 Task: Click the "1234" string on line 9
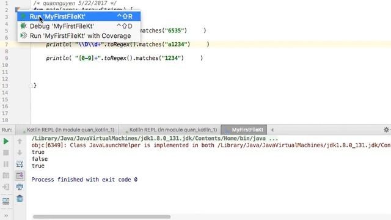171,58
